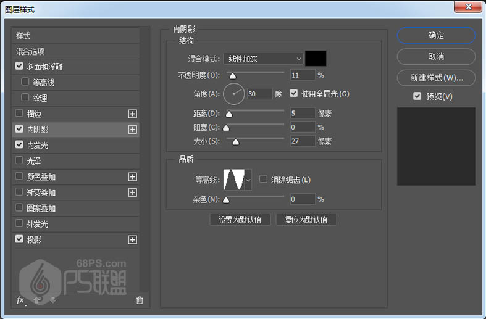Enable the 颜色叠加 checkbox
Image resolution: width=486 pixels, height=319 pixels.
point(19,176)
